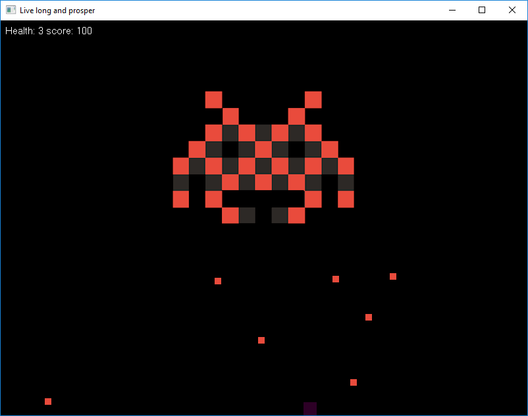Click the dark purple player square at bottom

pyautogui.click(x=310, y=409)
